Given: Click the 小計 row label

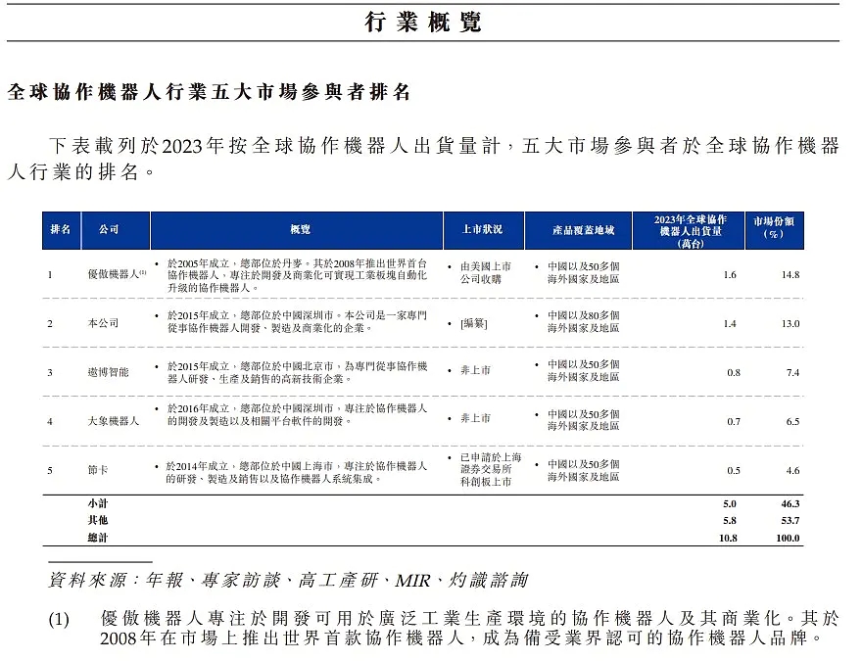Looking at the screenshot, I should [98, 503].
